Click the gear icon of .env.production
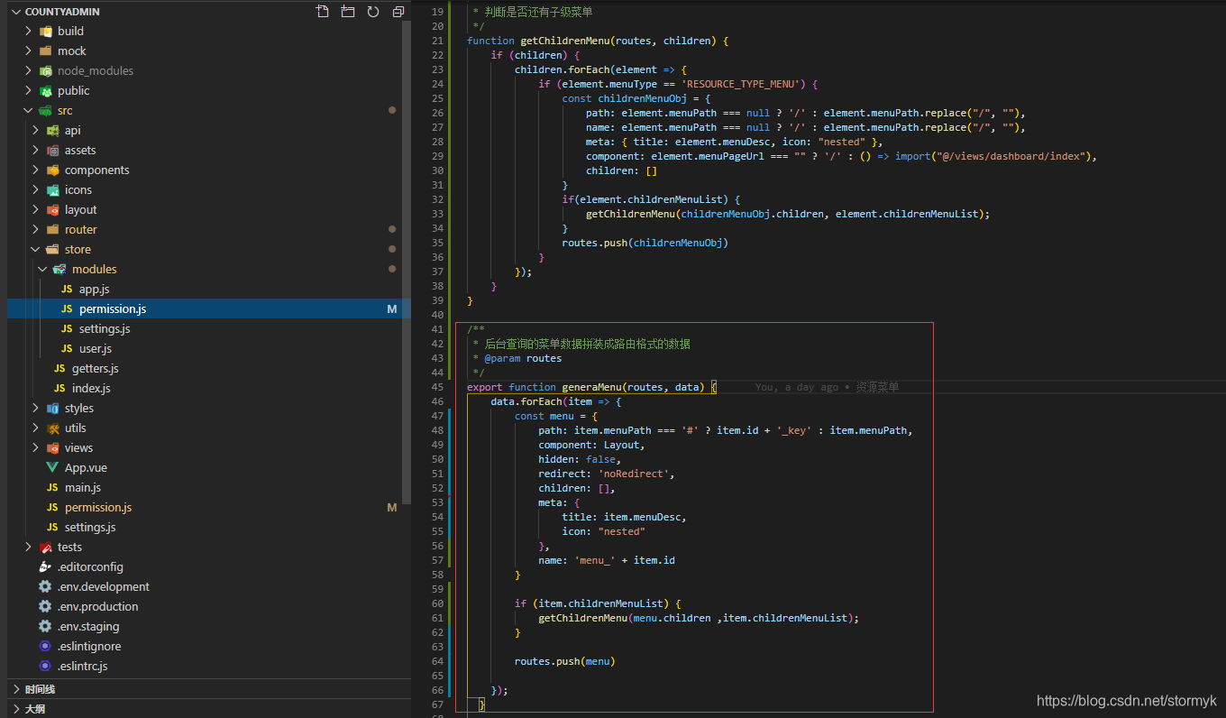The width and height of the screenshot is (1226, 718). [x=46, y=606]
